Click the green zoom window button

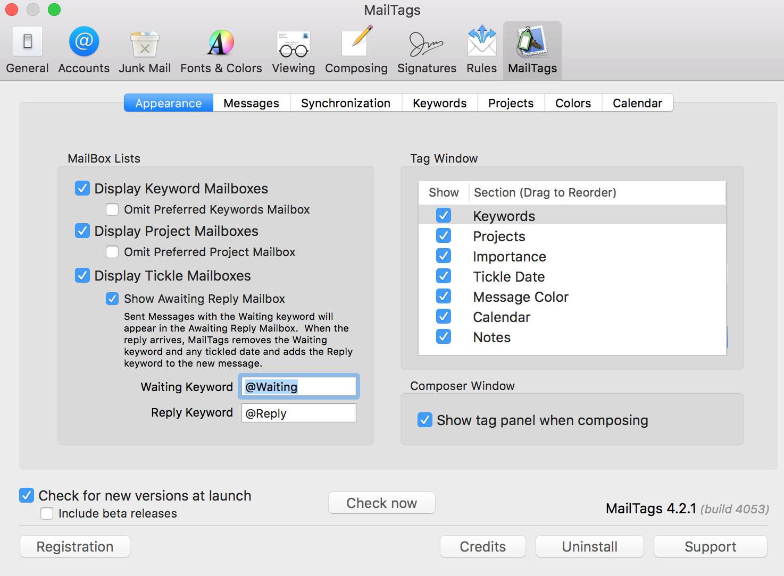[54, 10]
